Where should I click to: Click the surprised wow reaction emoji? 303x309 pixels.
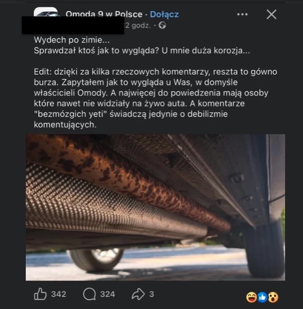click(273, 297)
